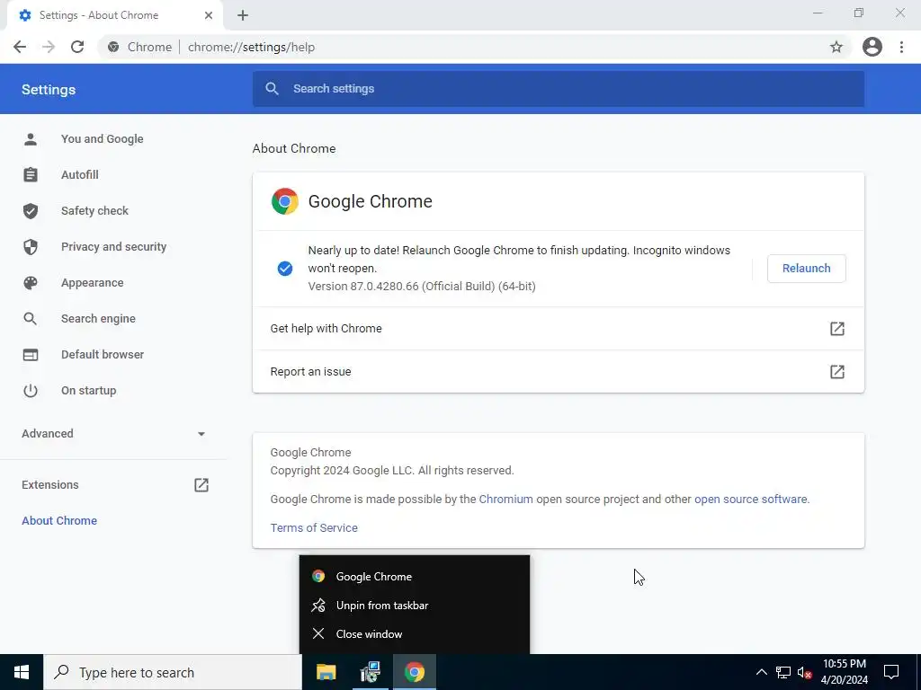Go to Safety check
Screen dimensions: 921x690
[94, 210]
